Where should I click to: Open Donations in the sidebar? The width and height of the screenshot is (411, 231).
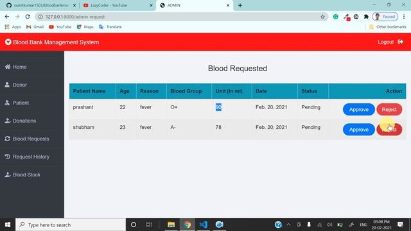(20, 121)
